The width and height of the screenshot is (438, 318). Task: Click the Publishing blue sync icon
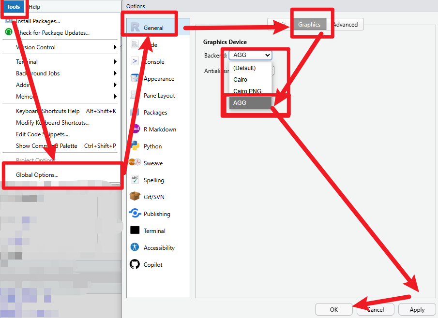coord(135,213)
